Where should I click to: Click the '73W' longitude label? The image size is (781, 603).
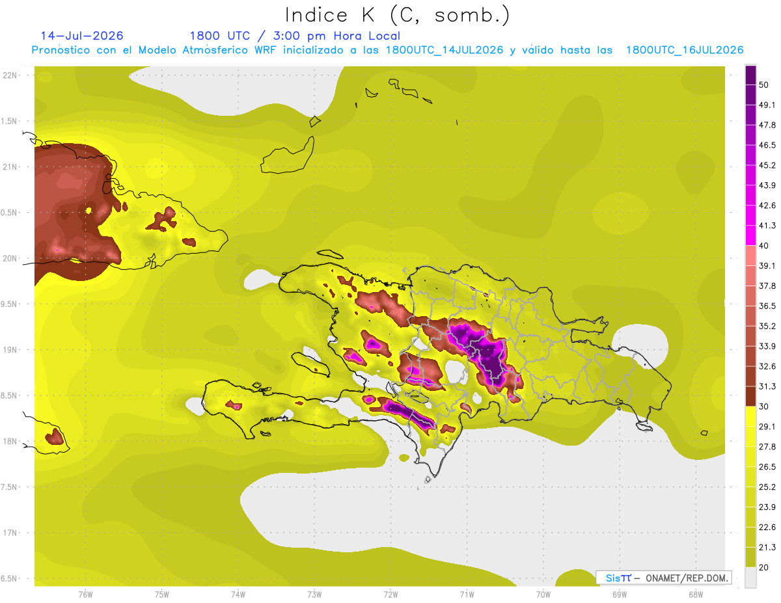click(314, 594)
